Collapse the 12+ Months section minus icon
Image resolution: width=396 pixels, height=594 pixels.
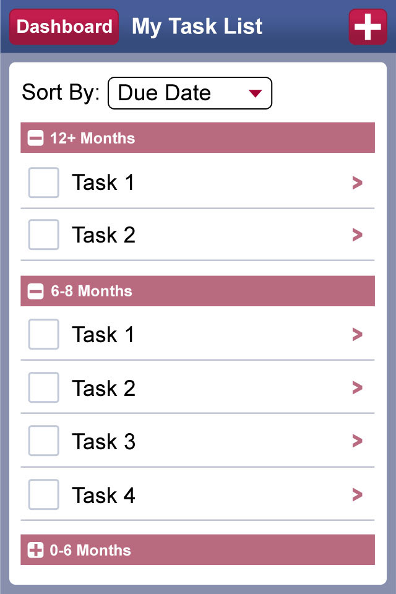[36, 138]
